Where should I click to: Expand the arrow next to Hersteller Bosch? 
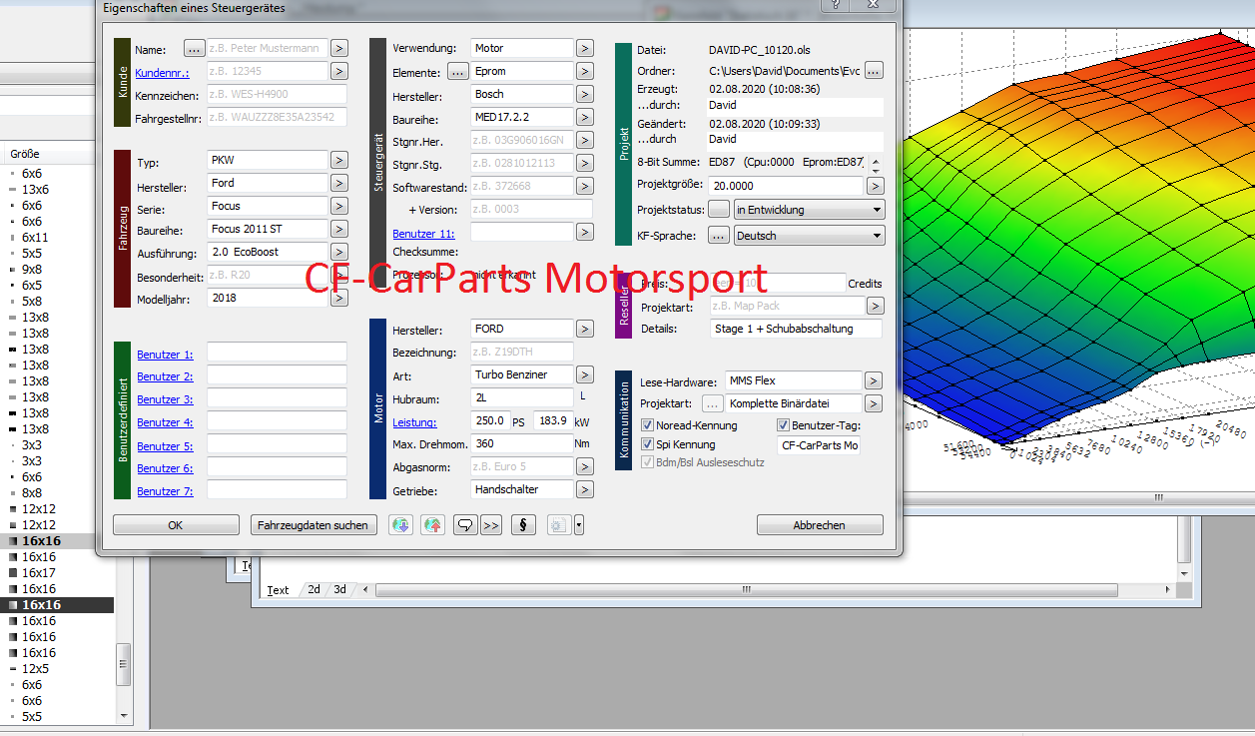click(x=585, y=95)
